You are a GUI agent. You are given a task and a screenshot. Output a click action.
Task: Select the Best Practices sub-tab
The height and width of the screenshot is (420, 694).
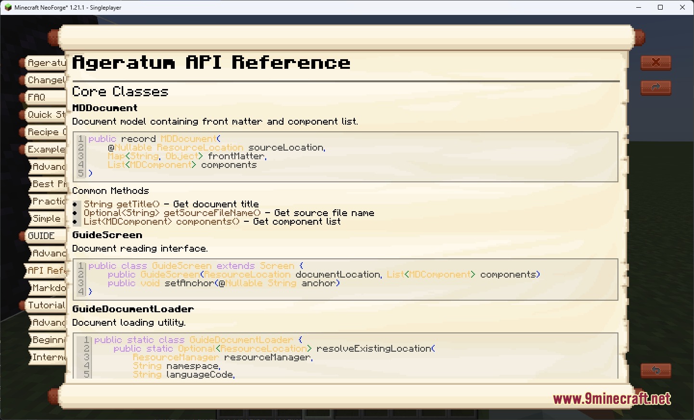click(47, 184)
